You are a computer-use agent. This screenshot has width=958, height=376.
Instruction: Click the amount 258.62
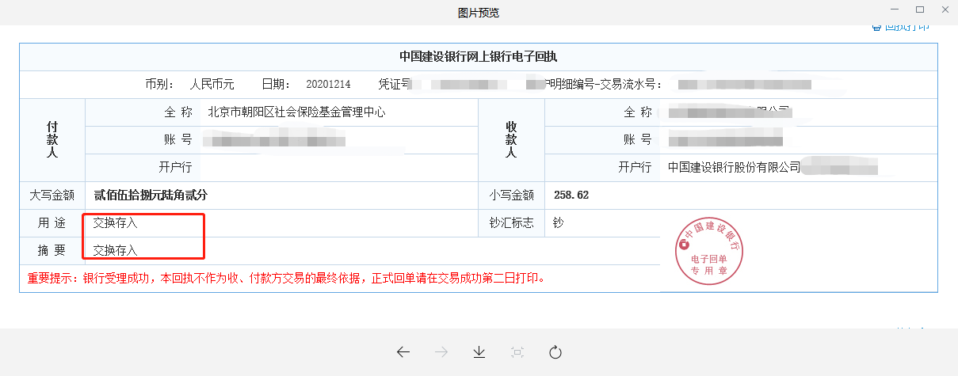(571, 195)
